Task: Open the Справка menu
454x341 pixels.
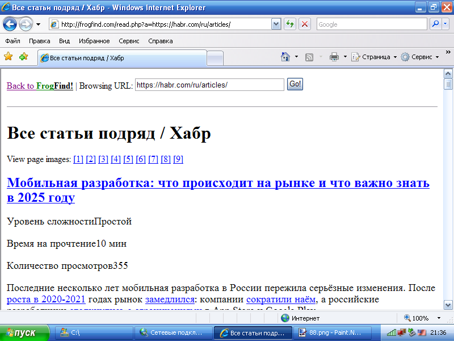Action: 161,41
